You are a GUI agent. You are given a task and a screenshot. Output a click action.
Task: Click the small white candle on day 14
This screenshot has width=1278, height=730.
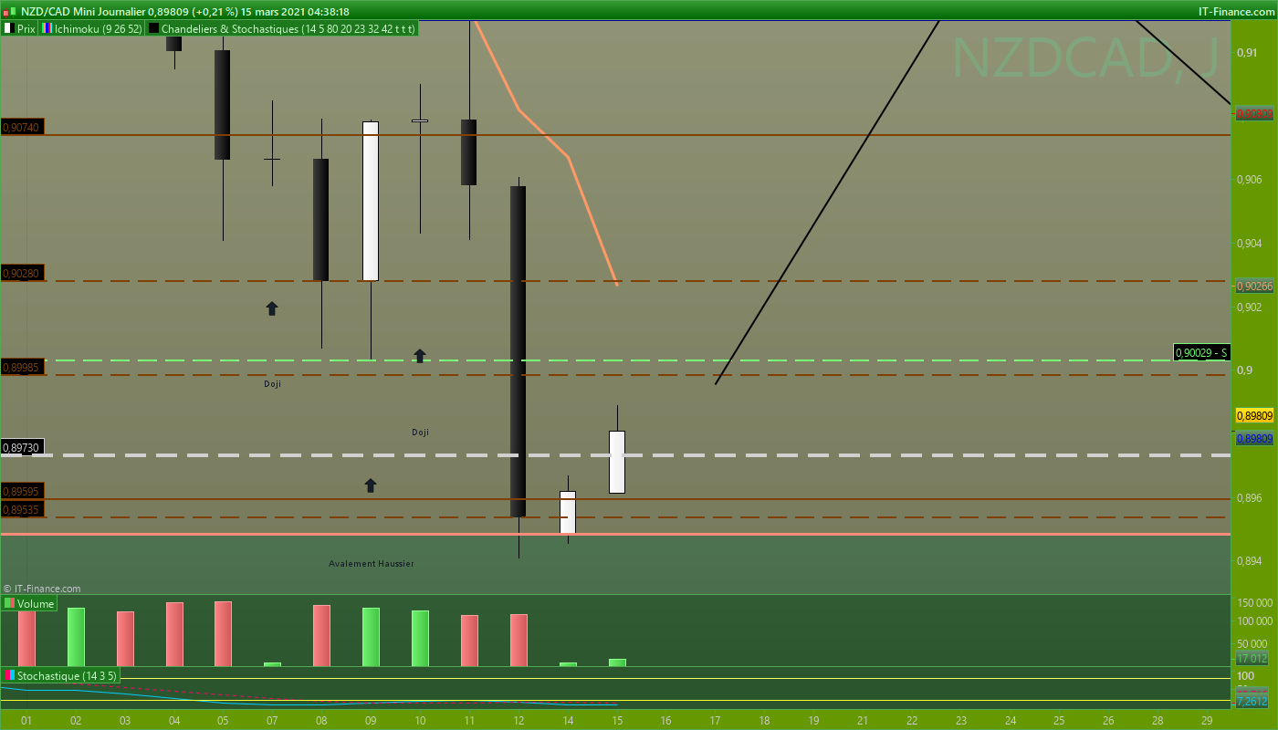click(568, 512)
